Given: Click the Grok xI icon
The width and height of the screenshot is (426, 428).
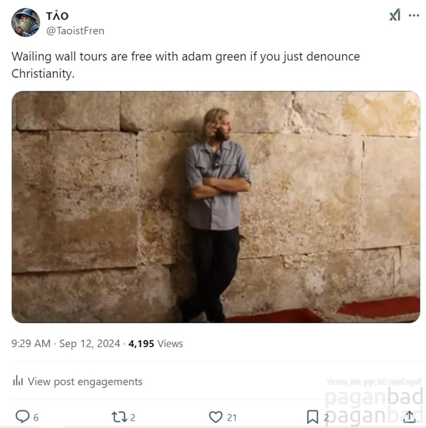Looking at the screenshot, I should point(395,15).
